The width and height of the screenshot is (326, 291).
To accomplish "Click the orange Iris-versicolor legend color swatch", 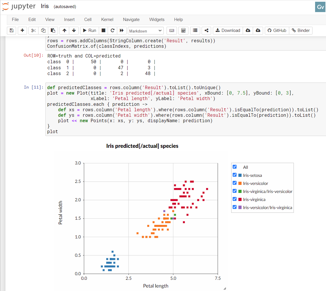I will [x=240, y=183].
